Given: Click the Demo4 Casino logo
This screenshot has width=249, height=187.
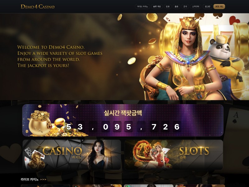Looking at the screenshot, I should click(38, 7).
